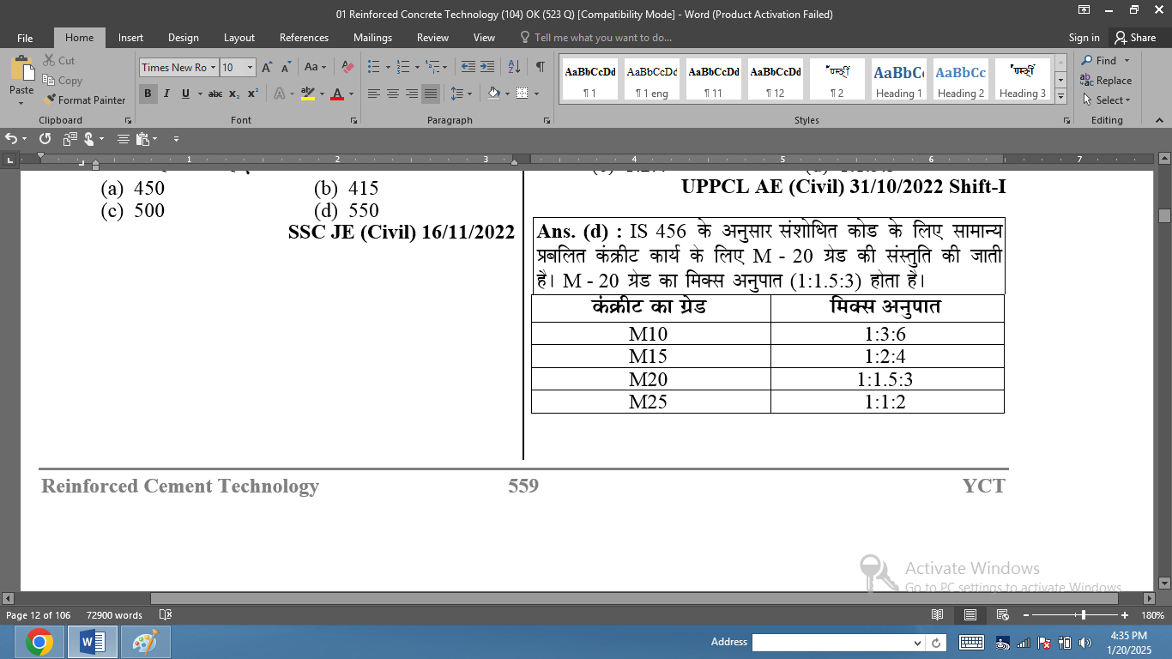Image resolution: width=1172 pixels, height=659 pixels.
Task: Toggle Italic formatting
Action: 166,94
